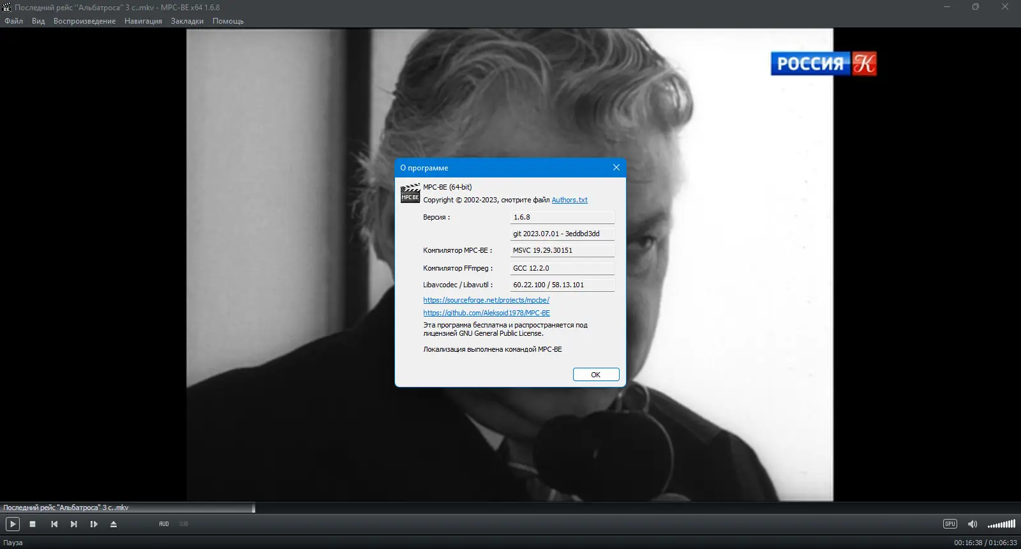Click the MSVC 19.29.30151 compiler field
The image size is (1021, 549).
pos(562,250)
